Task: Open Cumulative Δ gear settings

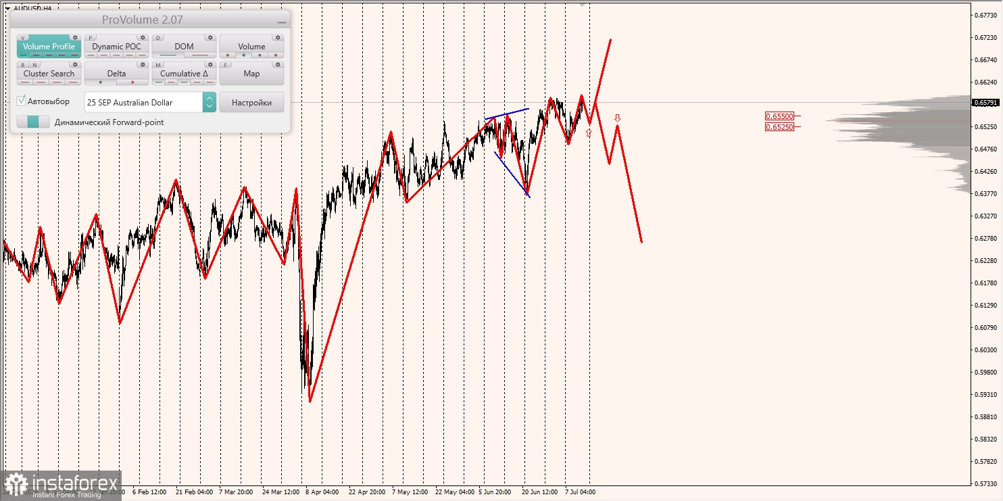Action: [210, 64]
